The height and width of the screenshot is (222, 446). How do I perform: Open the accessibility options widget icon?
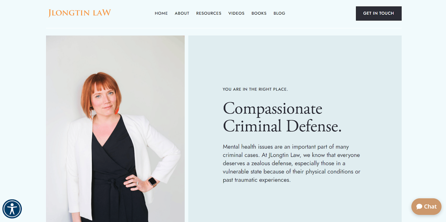(x=12, y=209)
